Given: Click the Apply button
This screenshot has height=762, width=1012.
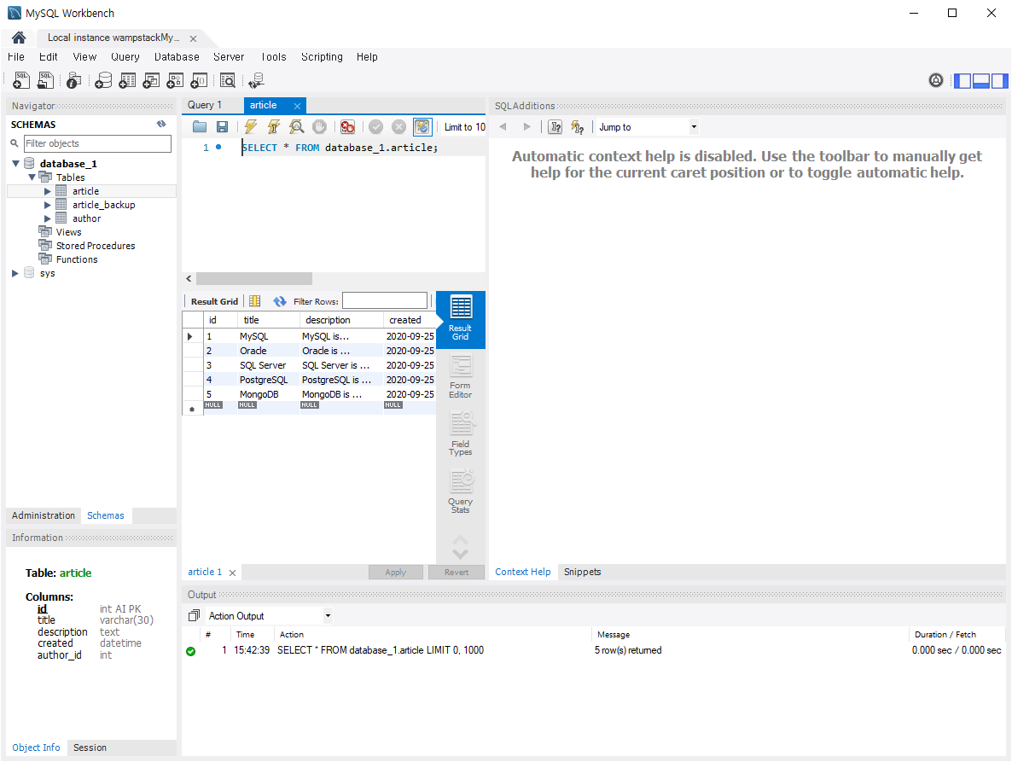Looking at the screenshot, I should [396, 573].
